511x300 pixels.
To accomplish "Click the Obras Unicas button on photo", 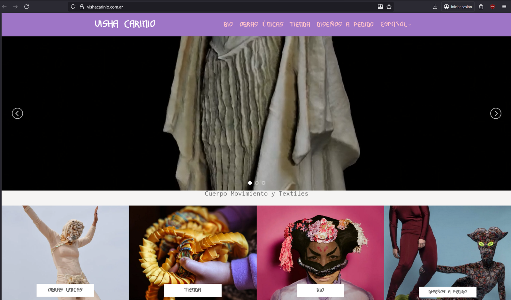I will (65, 290).
